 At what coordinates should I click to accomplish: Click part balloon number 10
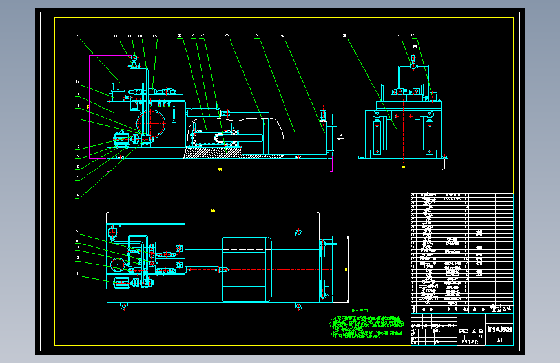[77, 147]
